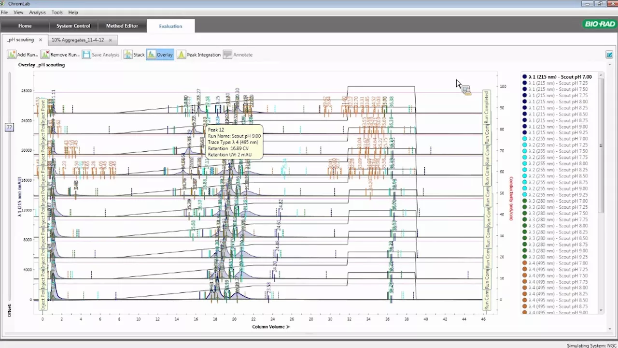Close the _pH scouting tab

coord(41,40)
